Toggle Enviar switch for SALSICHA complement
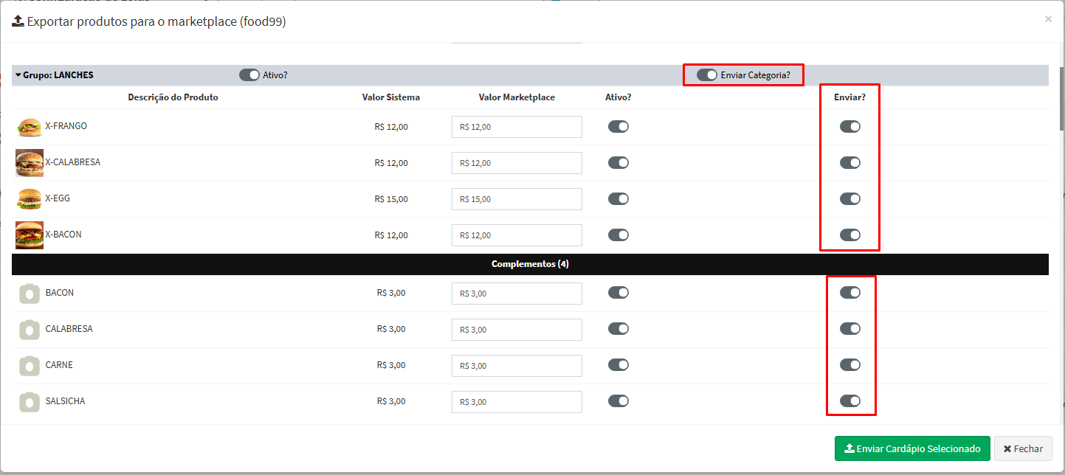 tap(849, 401)
